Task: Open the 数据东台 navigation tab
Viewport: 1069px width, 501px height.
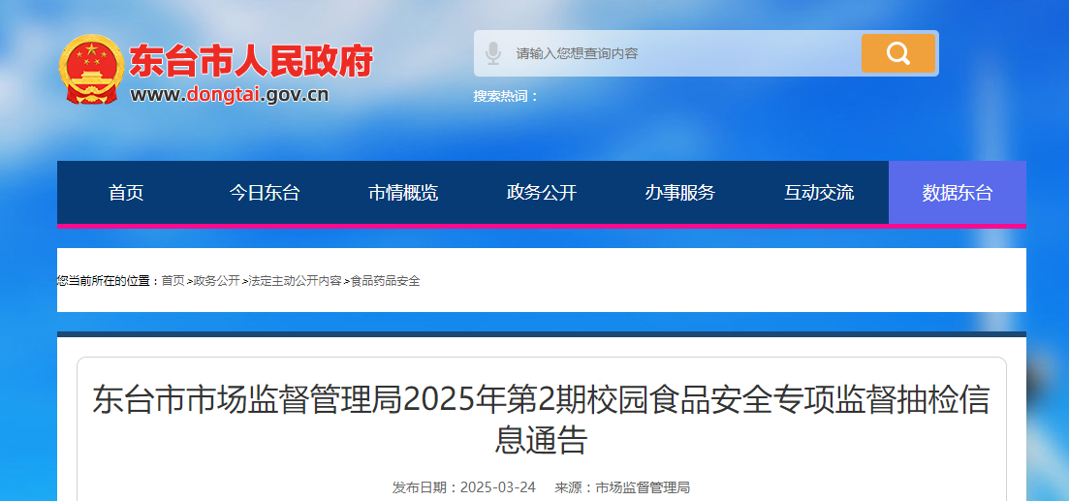Action: (x=958, y=193)
